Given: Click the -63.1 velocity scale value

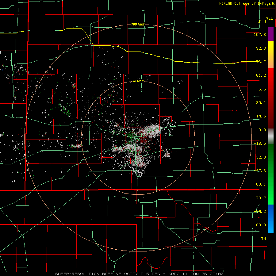Looking at the screenshot, I should pyautogui.click(x=260, y=184).
